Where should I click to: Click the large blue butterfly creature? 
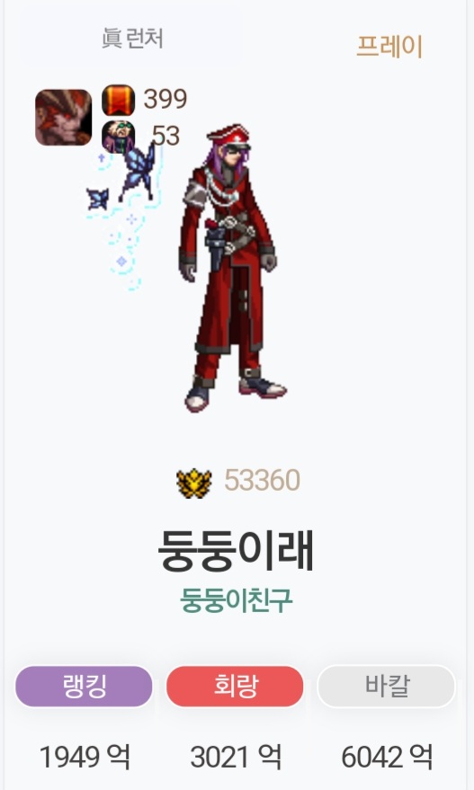click(137, 172)
